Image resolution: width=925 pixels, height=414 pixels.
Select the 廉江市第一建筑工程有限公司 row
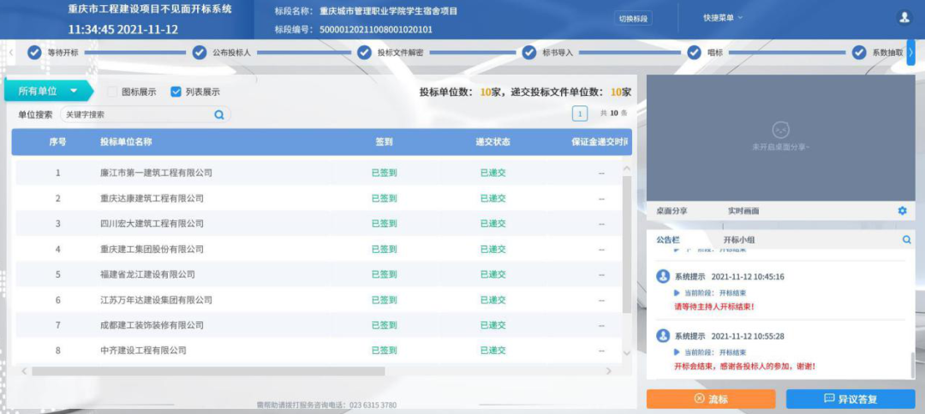(x=318, y=173)
